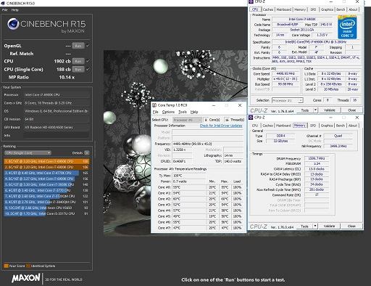Click DRAM Frequency value in lower CPU-Z
371x286 pixels.
317,158
